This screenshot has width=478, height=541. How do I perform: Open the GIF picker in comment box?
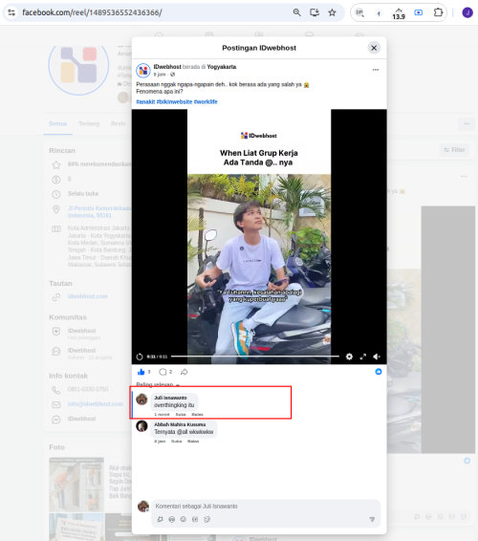tap(195, 520)
